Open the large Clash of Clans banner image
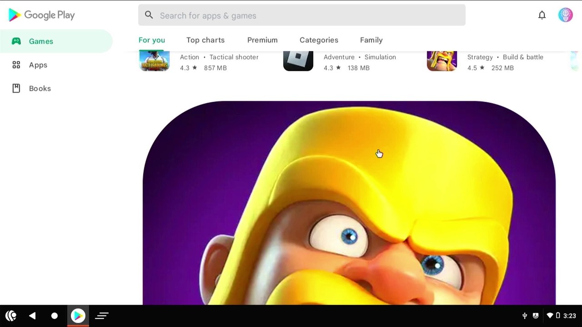Image resolution: width=582 pixels, height=327 pixels. click(349, 203)
